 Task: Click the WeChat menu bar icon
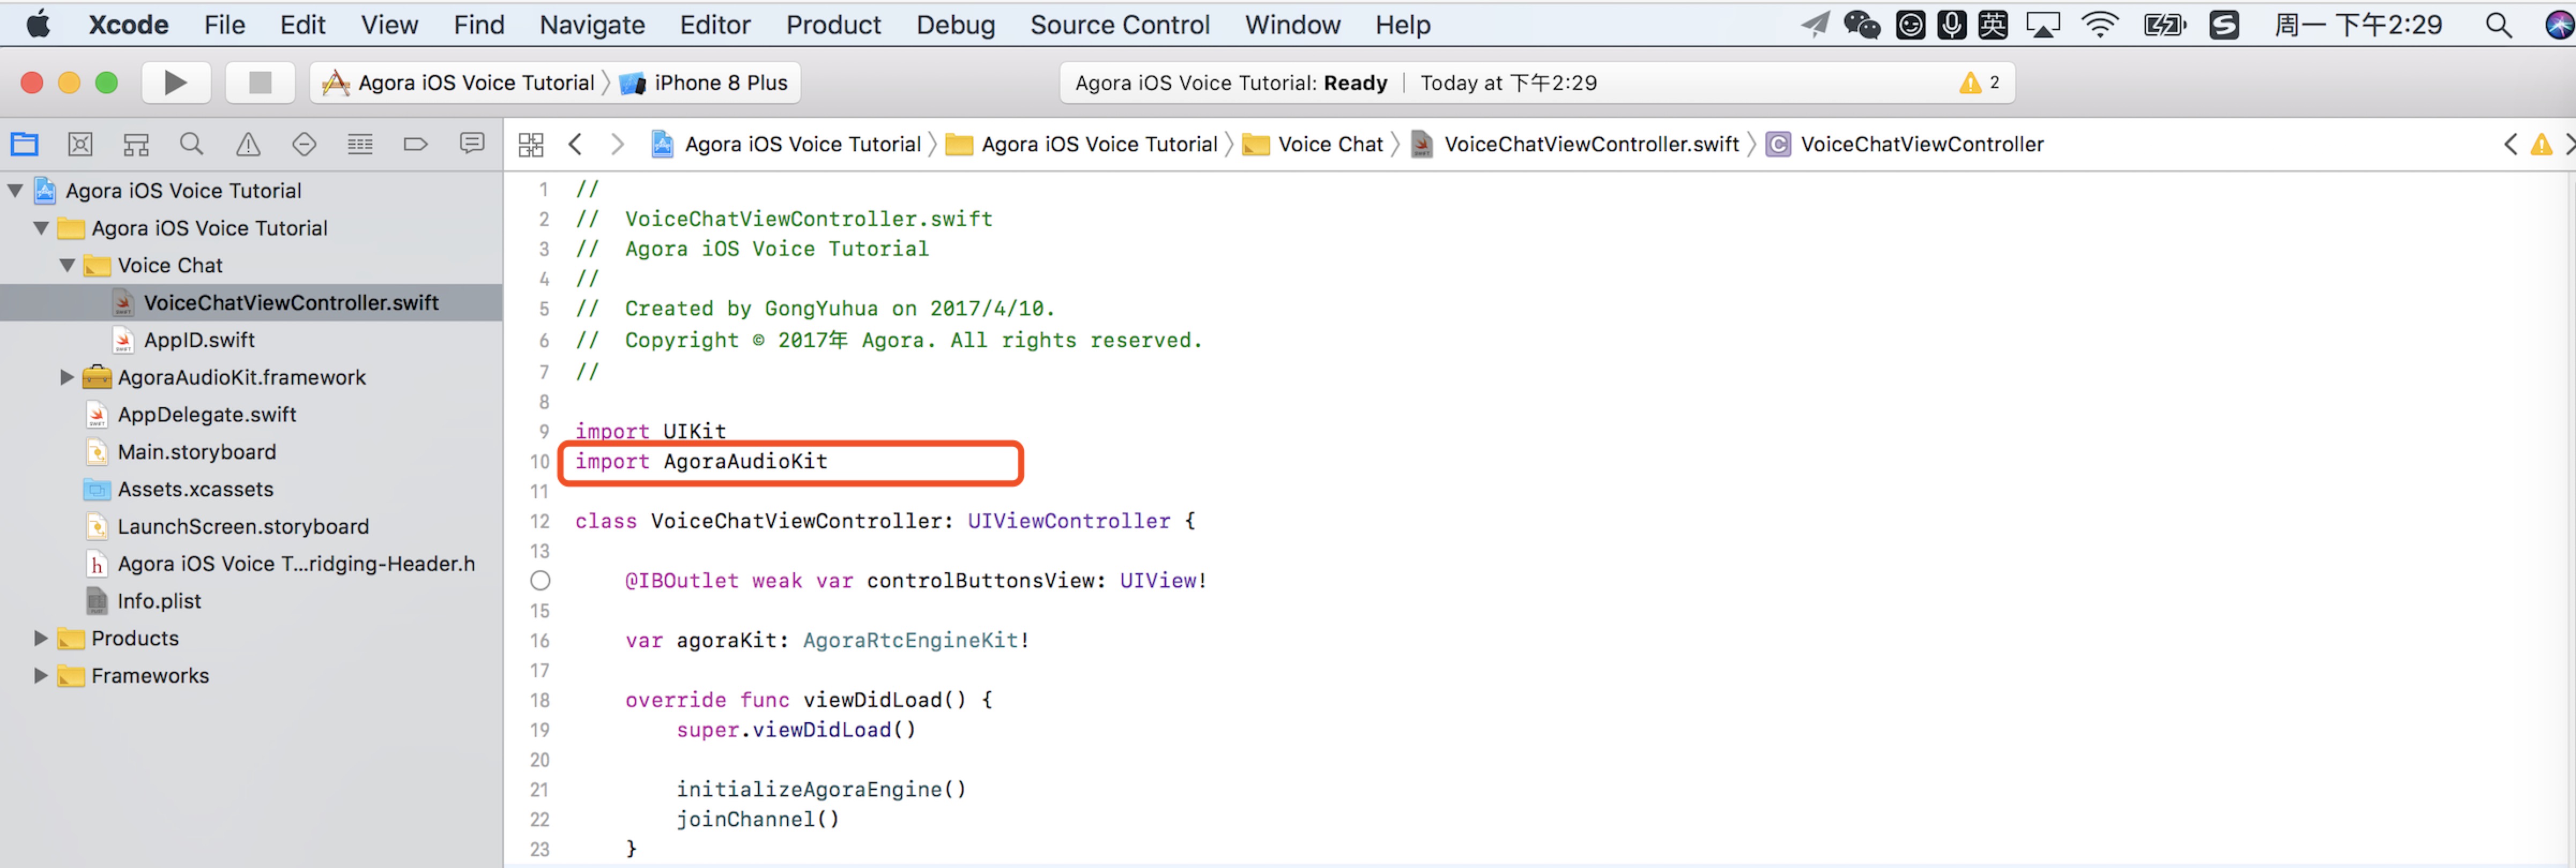point(1862,25)
